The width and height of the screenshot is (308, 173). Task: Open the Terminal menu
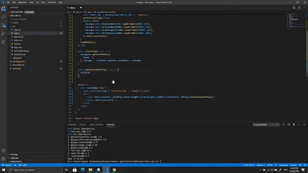51,2
